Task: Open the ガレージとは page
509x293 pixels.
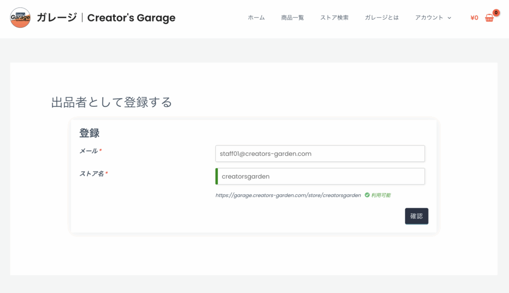Action: (x=382, y=18)
